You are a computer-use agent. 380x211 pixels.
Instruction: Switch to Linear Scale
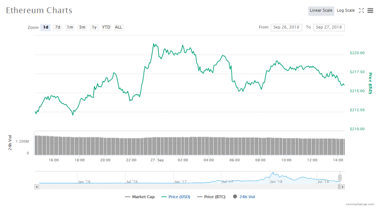coord(321,10)
